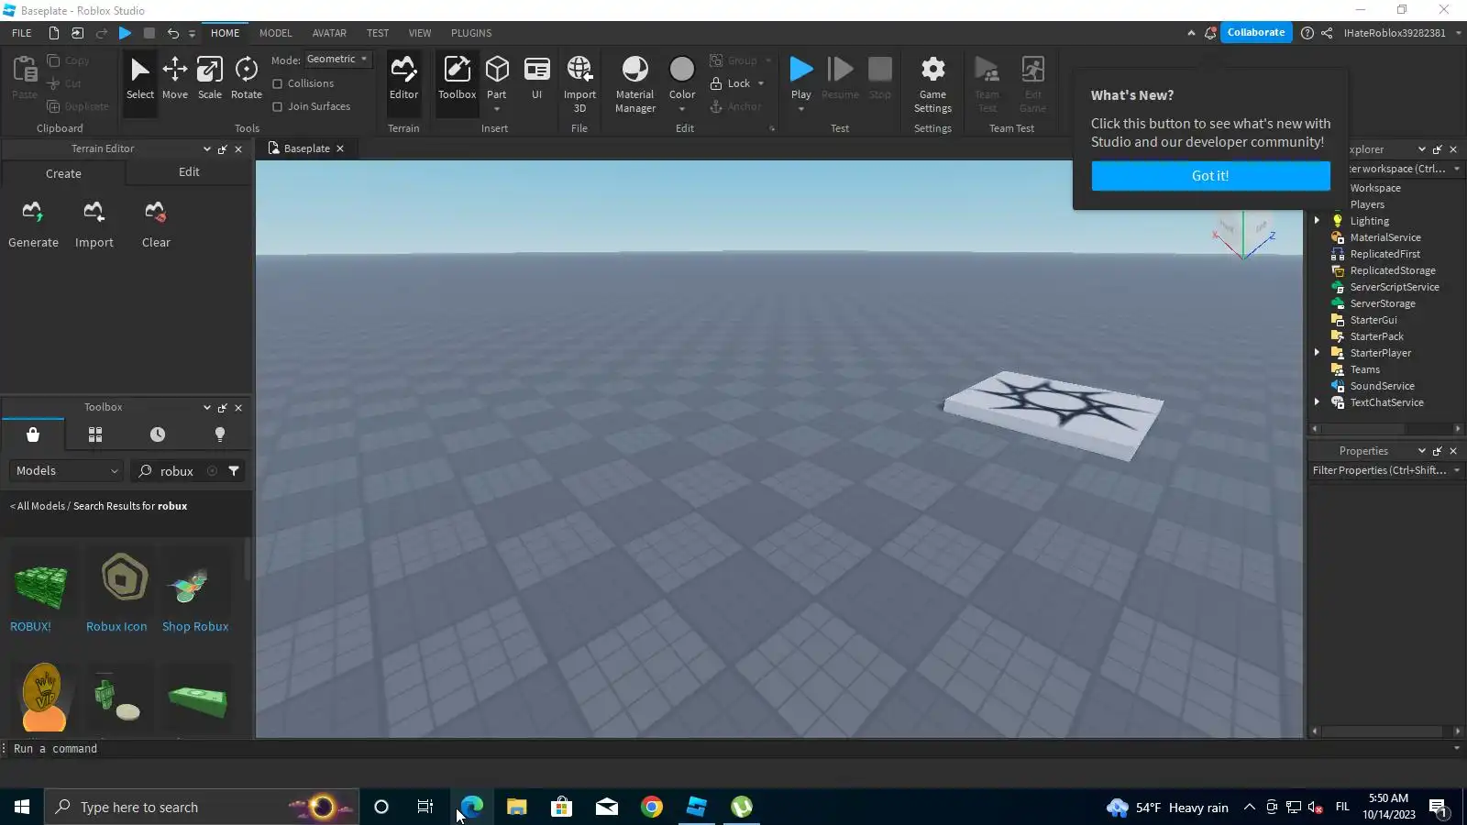Toggle Join Surfaces checkbox

[x=278, y=106]
